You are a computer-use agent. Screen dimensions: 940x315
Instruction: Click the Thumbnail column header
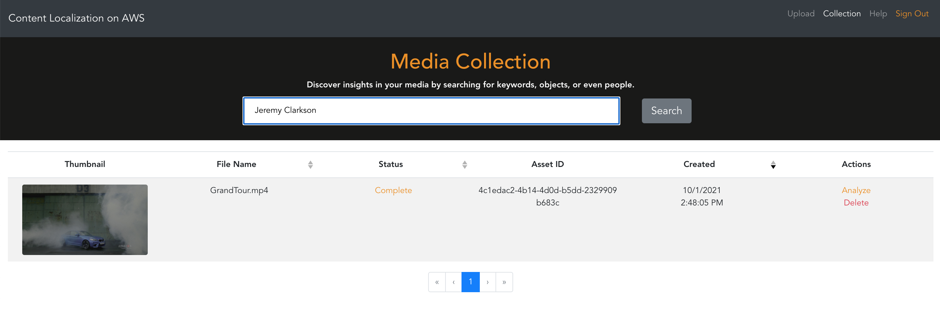click(85, 164)
